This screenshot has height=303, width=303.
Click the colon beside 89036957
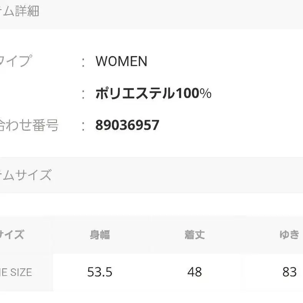(83, 126)
